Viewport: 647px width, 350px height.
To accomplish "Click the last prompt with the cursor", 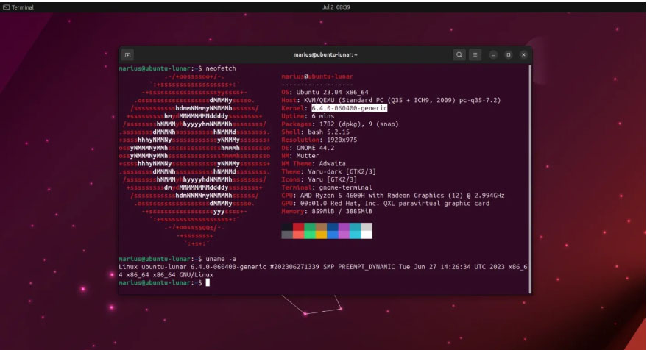I will pyautogui.click(x=164, y=283).
